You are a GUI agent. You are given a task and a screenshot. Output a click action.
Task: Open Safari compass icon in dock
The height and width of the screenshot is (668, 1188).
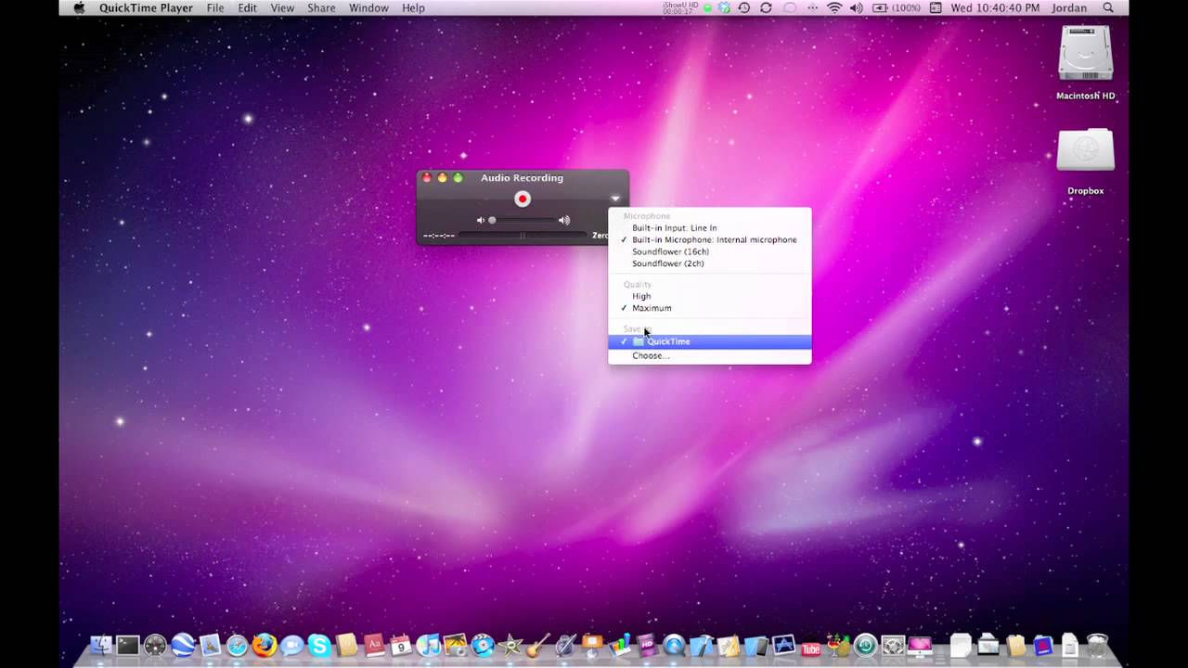tap(238, 645)
